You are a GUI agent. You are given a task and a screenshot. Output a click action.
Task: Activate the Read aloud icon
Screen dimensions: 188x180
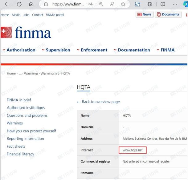click(x=112, y=4)
